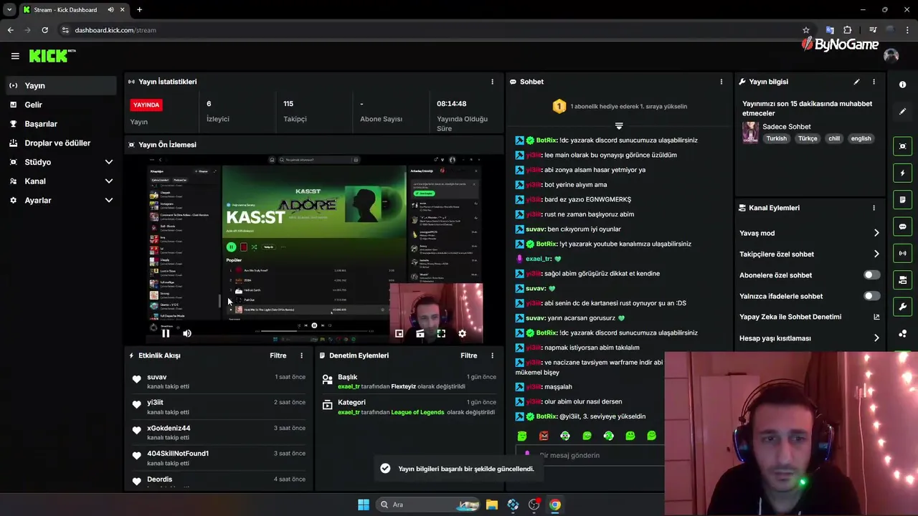Open Takipçilere özel sohbet chevron
Viewport: 918px width, 516px height.
pos(876,254)
